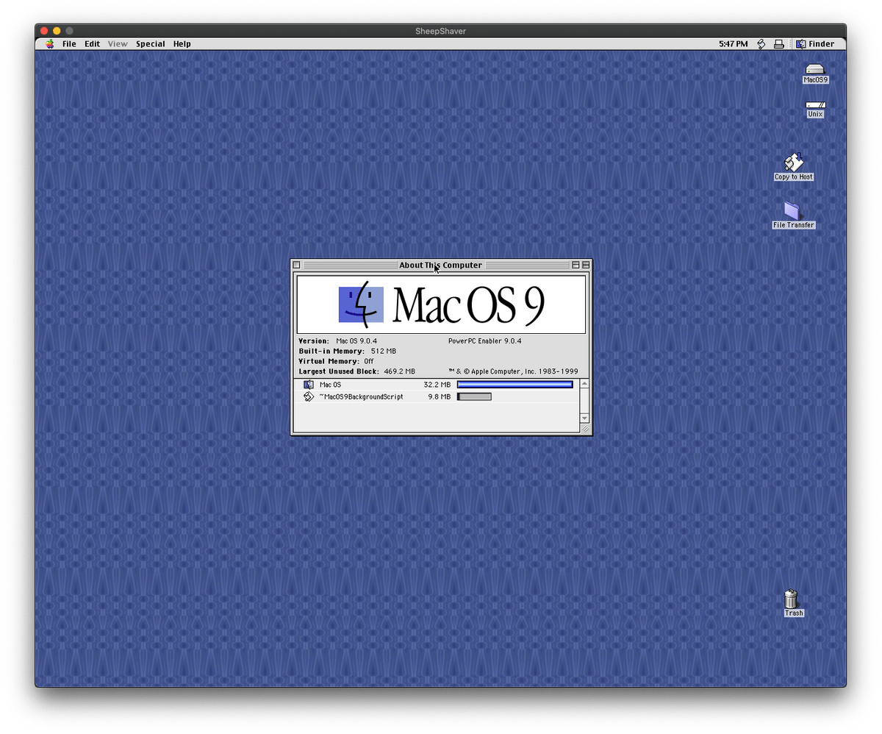Toggle the window collapse (windowshade) box
The height and width of the screenshot is (734, 882).
(x=586, y=265)
